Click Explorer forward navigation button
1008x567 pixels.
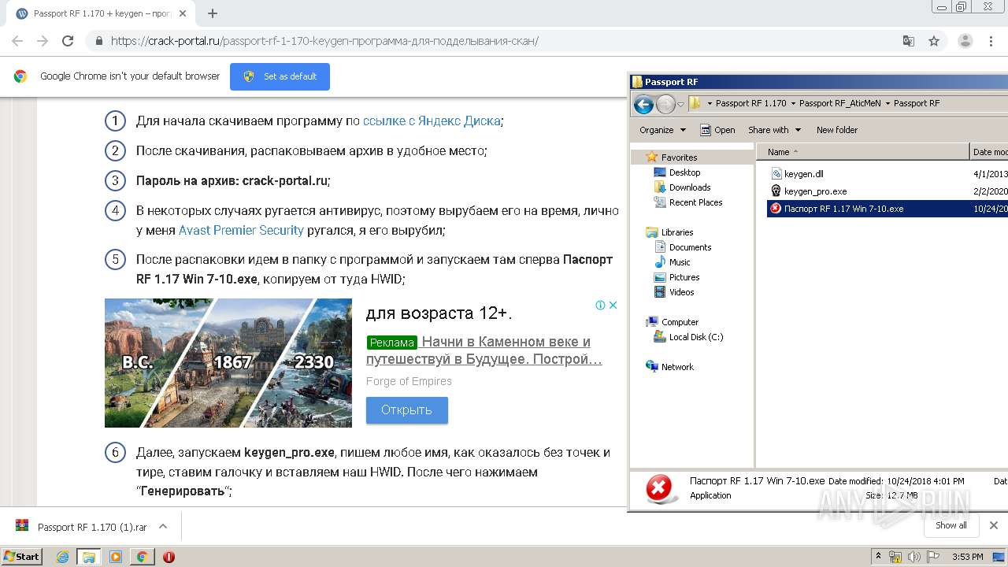tap(665, 103)
